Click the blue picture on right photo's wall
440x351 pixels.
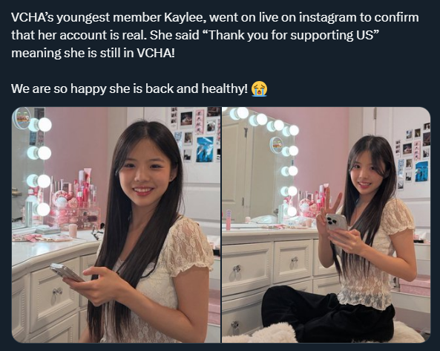421,171
